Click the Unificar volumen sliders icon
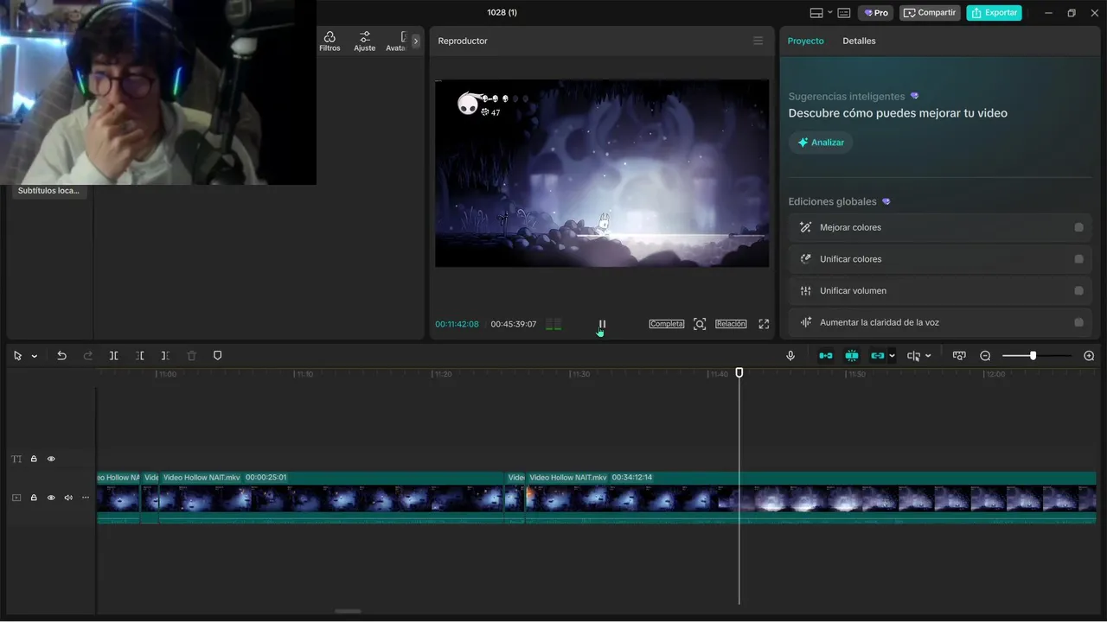The width and height of the screenshot is (1107, 622). (805, 291)
